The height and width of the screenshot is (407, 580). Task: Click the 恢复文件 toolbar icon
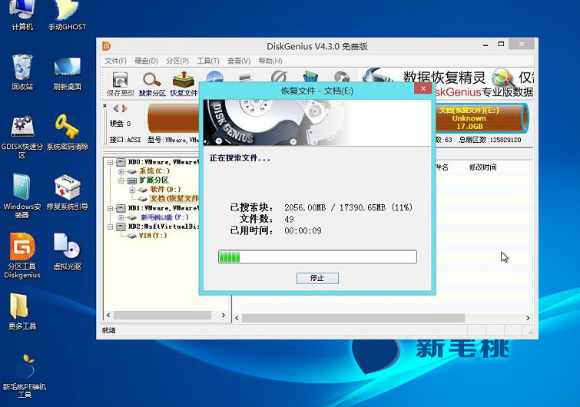[x=184, y=84]
